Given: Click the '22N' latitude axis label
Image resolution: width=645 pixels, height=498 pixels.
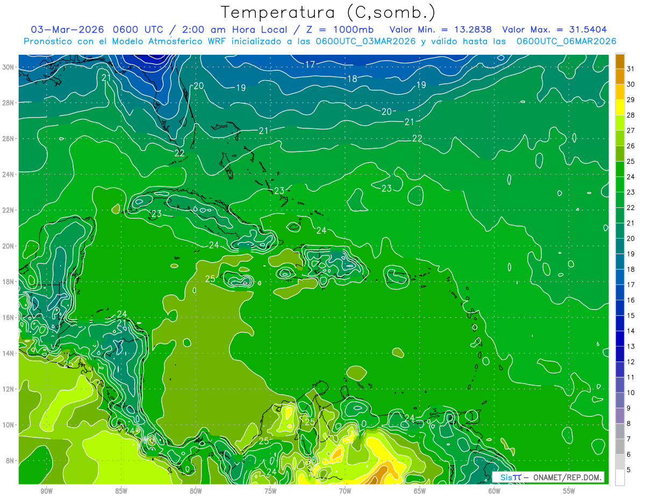Looking at the screenshot, I should pos(8,210).
